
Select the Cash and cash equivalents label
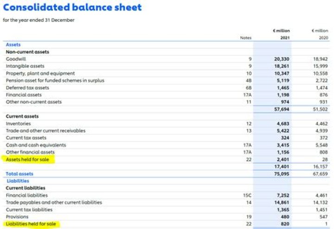click(x=36, y=145)
